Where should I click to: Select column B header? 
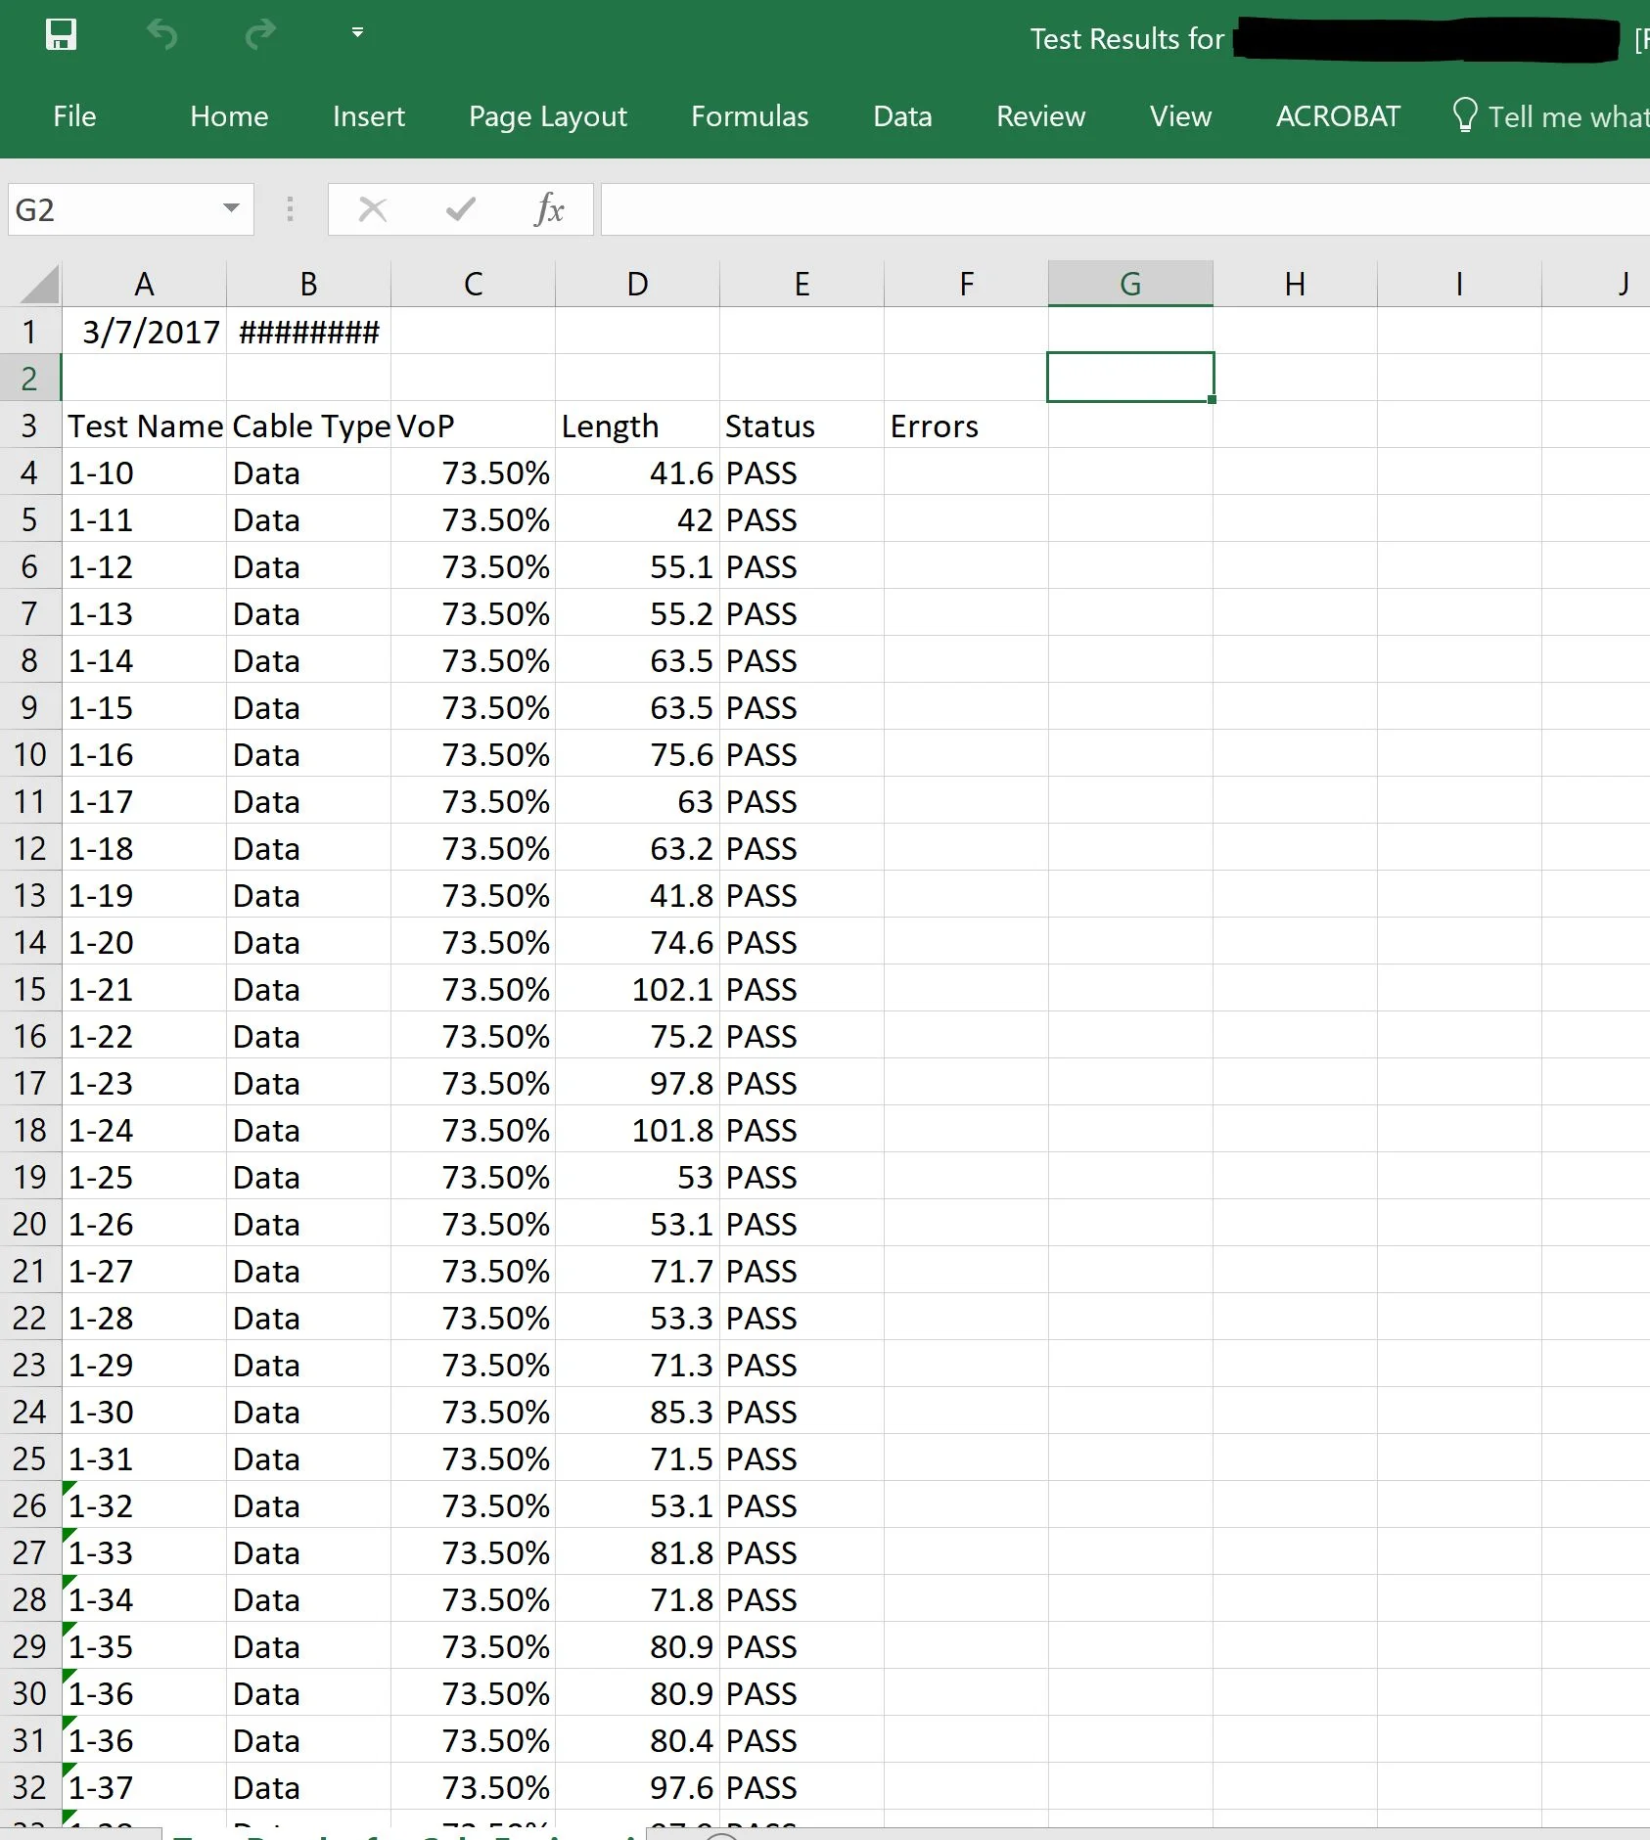pos(308,285)
